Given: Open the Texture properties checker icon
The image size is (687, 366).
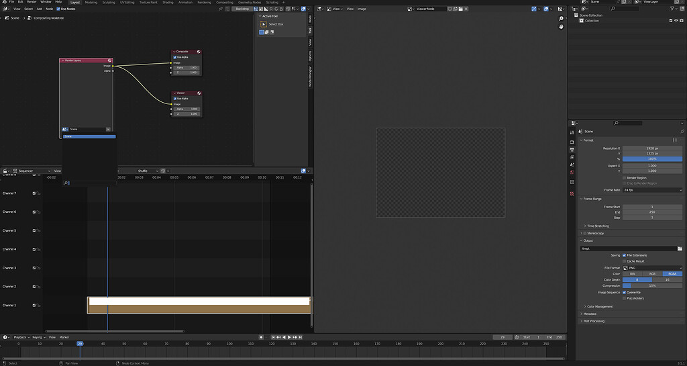Looking at the screenshot, I should (x=572, y=193).
